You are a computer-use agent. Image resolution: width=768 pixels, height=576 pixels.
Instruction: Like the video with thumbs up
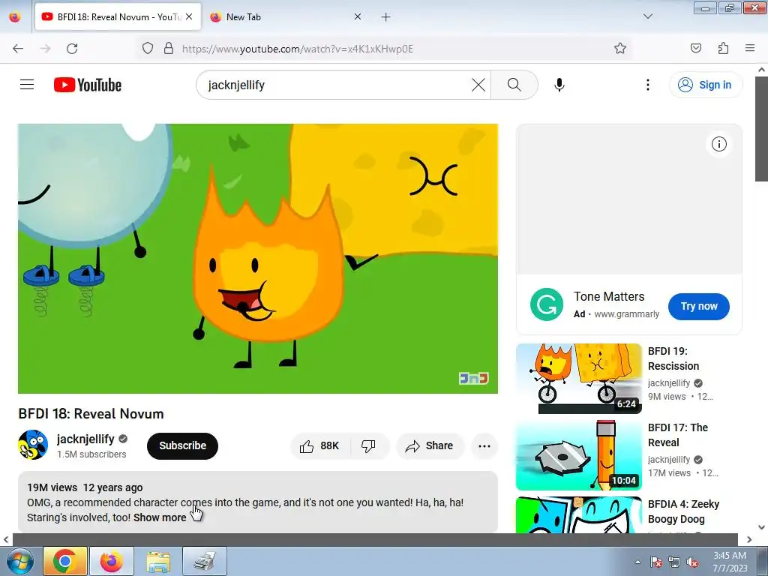tap(319, 445)
